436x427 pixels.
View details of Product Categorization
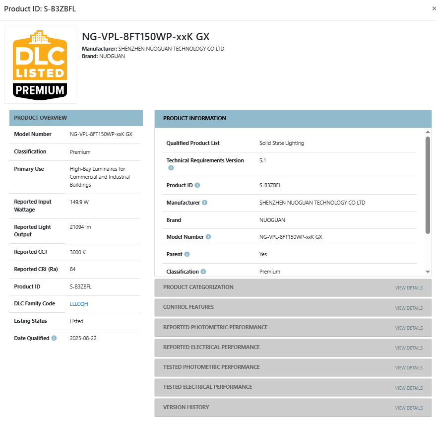(409, 287)
